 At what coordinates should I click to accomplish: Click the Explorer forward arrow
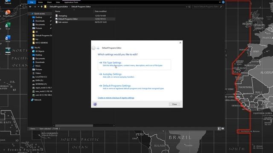[35, 7]
